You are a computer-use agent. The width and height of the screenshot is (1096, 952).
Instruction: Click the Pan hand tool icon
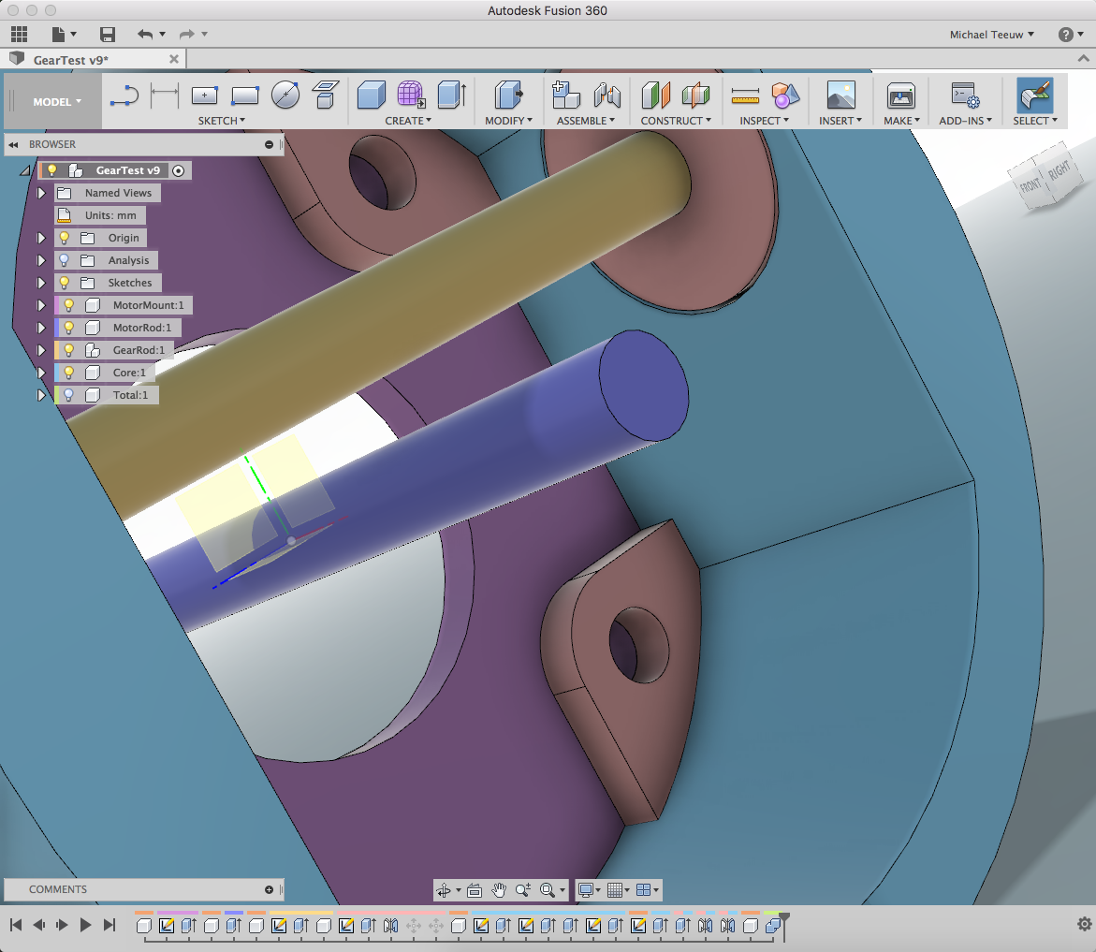[499, 889]
